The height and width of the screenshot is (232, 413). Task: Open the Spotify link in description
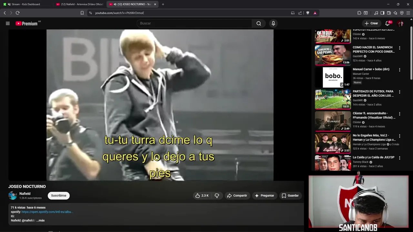click(x=47, y=212)
